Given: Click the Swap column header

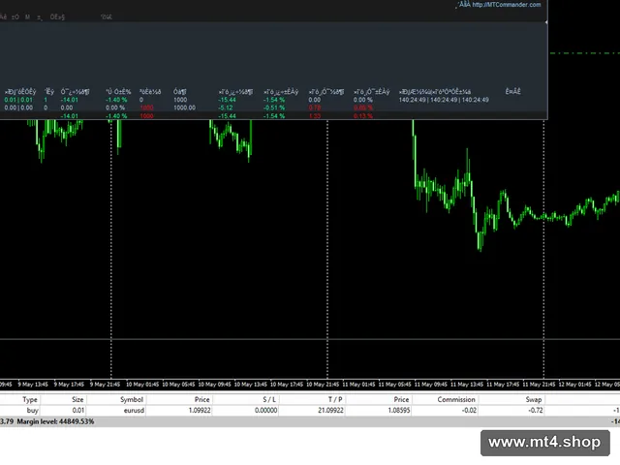Looking at the screenshot, I should click(534, 399).
